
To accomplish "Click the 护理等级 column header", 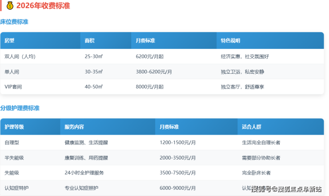I will [x=14, y=127].
